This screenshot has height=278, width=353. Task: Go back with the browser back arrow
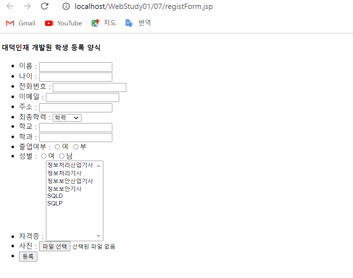click(10, 6)
